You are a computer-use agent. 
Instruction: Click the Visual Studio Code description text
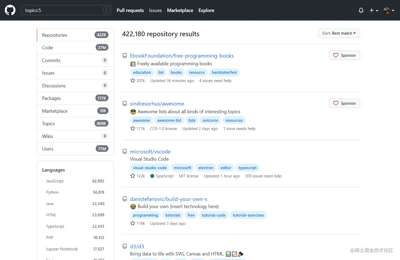(149, 159)
